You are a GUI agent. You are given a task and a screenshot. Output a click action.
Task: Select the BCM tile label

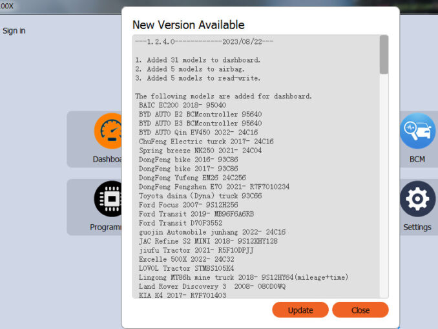coord(417,159)
